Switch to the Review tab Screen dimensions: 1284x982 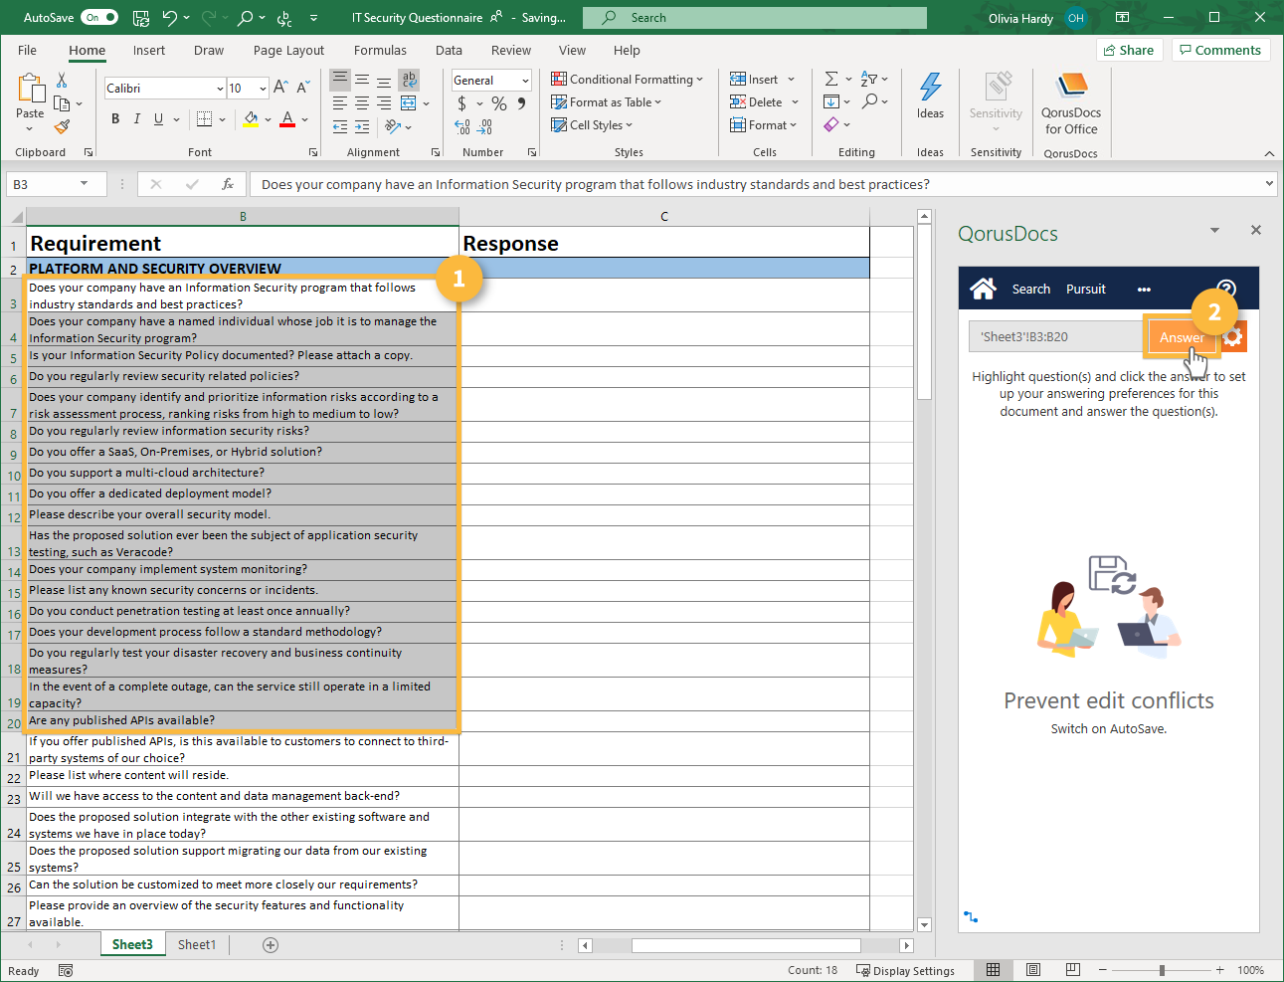[511, 50]
